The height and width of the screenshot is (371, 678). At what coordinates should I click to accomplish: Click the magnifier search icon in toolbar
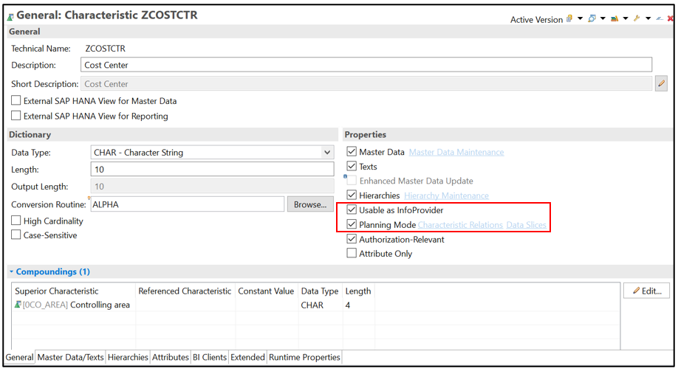point(592,18)
